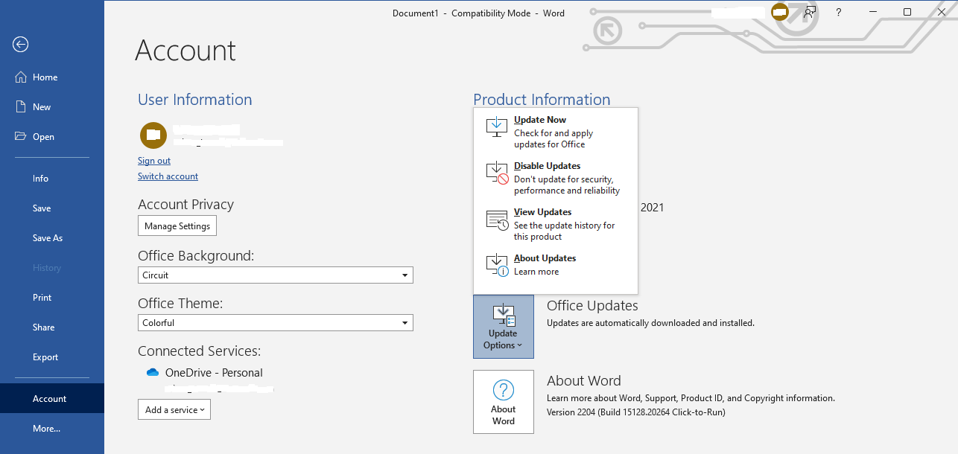Click the "Office Updates" heading
958x454 pixels.
(x=592, y=306)
